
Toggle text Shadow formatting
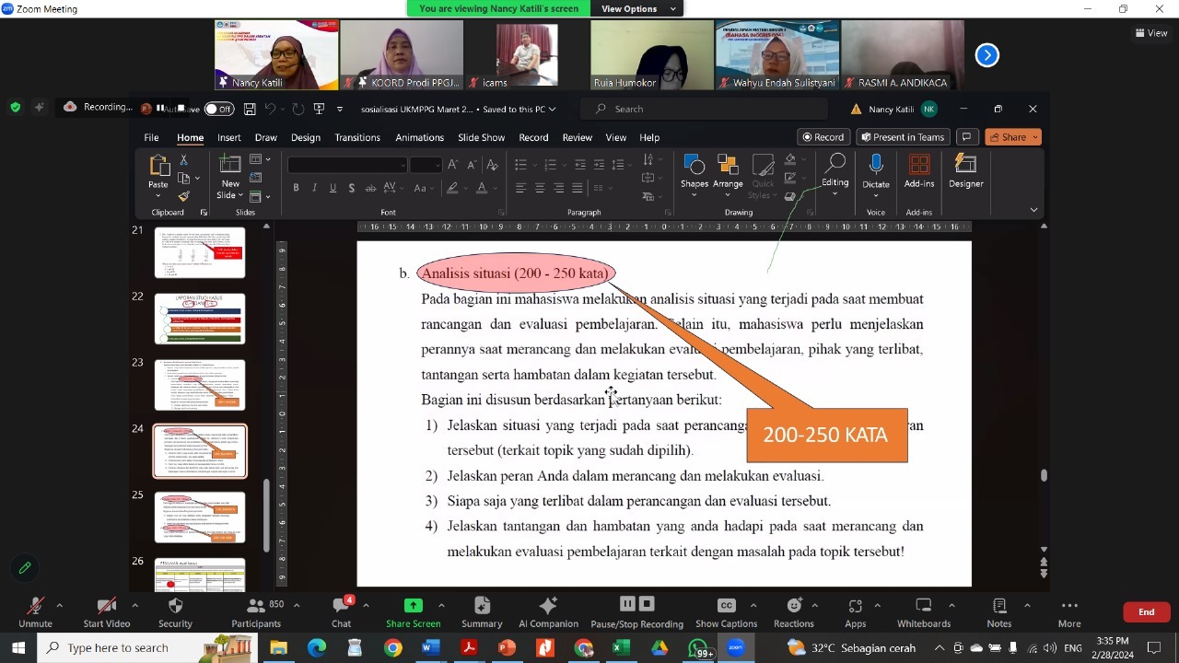click(x=351, y=188)
